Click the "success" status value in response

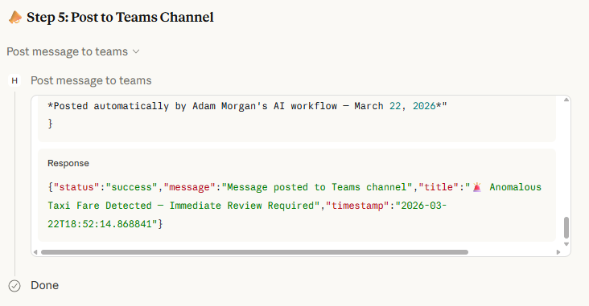click(x=131, y=187)
